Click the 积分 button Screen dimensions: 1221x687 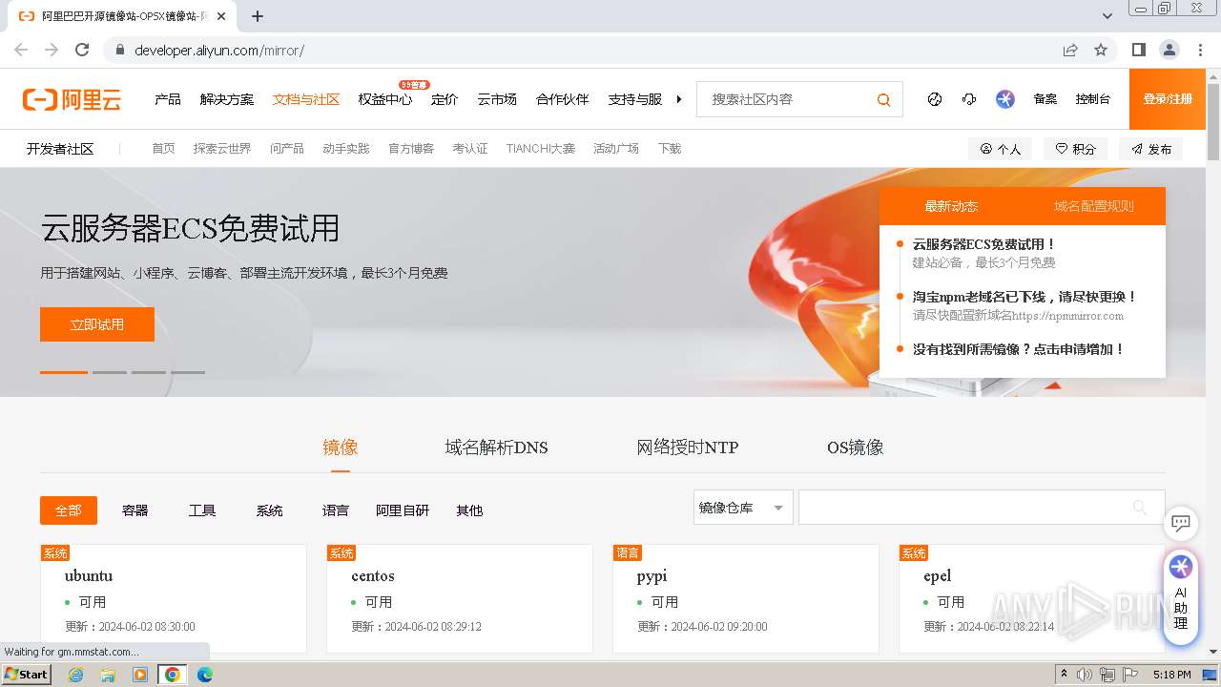click(1075, 149)
